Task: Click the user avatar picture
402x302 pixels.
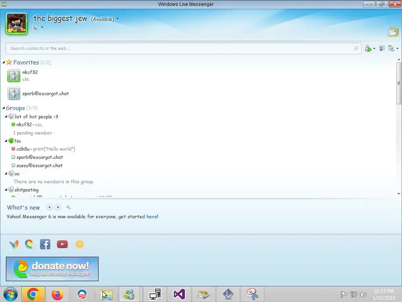Action: 16,23
